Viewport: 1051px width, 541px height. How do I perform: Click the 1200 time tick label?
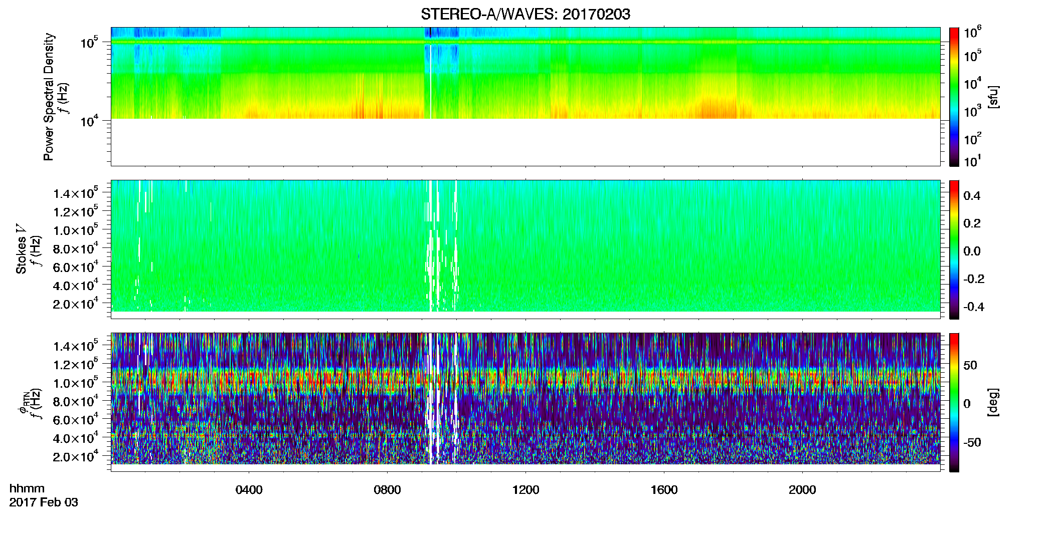point(525,490)
